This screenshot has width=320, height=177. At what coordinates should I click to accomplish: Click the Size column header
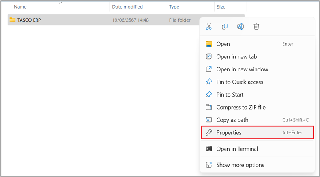coord(221,7)
